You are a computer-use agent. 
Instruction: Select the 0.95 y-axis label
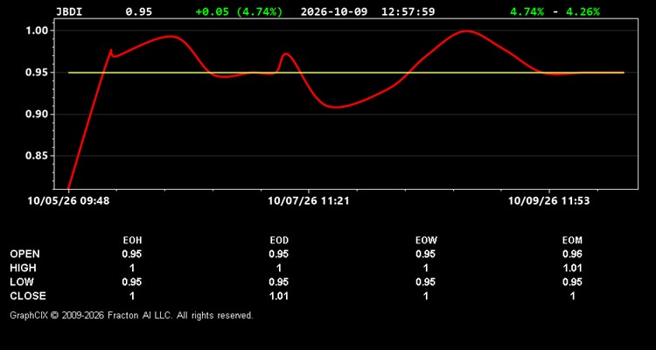coord(38,73)
